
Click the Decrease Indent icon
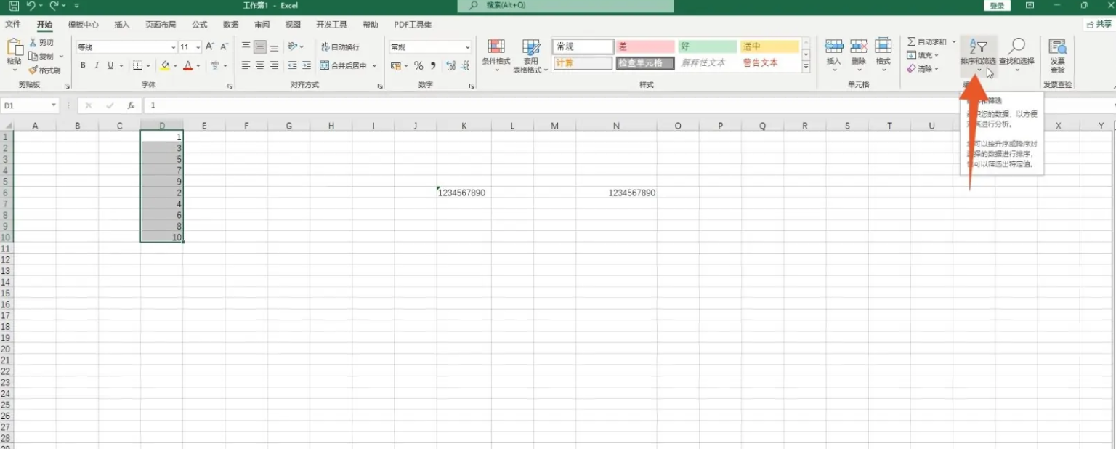292,65
